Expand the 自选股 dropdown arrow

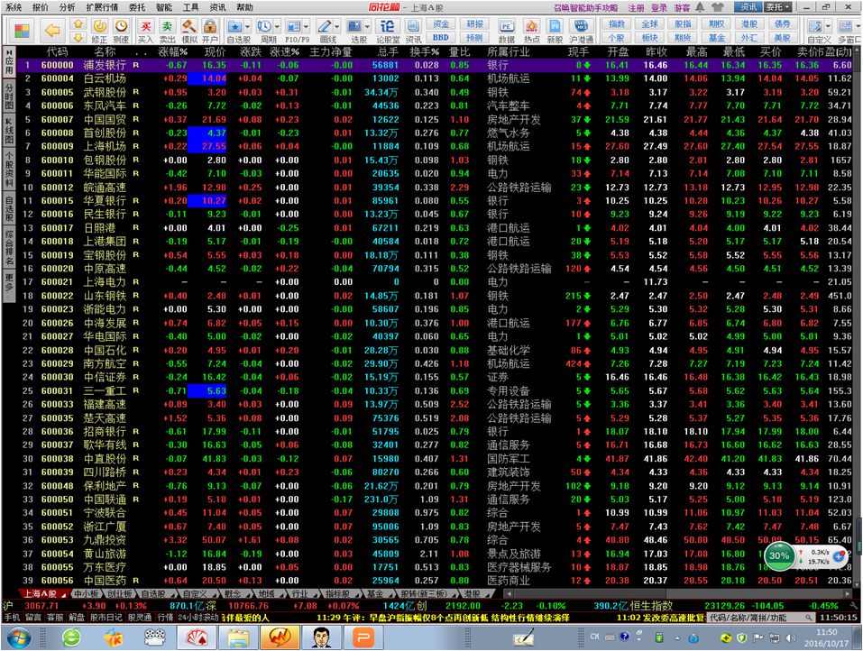(248, 26)
